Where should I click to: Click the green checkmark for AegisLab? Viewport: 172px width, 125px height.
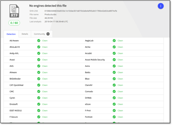click(x=114, y=41)
